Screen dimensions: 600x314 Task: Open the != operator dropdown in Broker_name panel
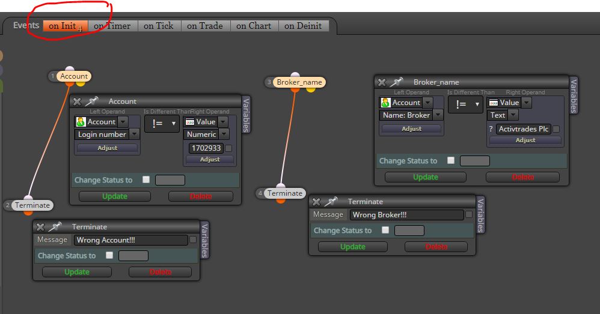point(466,104)
